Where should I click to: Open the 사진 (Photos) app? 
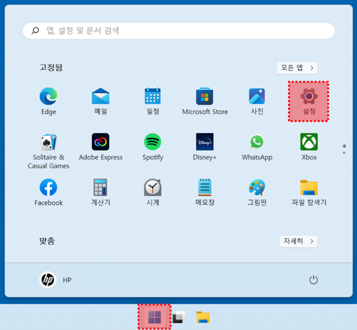(x=257, y=101)
